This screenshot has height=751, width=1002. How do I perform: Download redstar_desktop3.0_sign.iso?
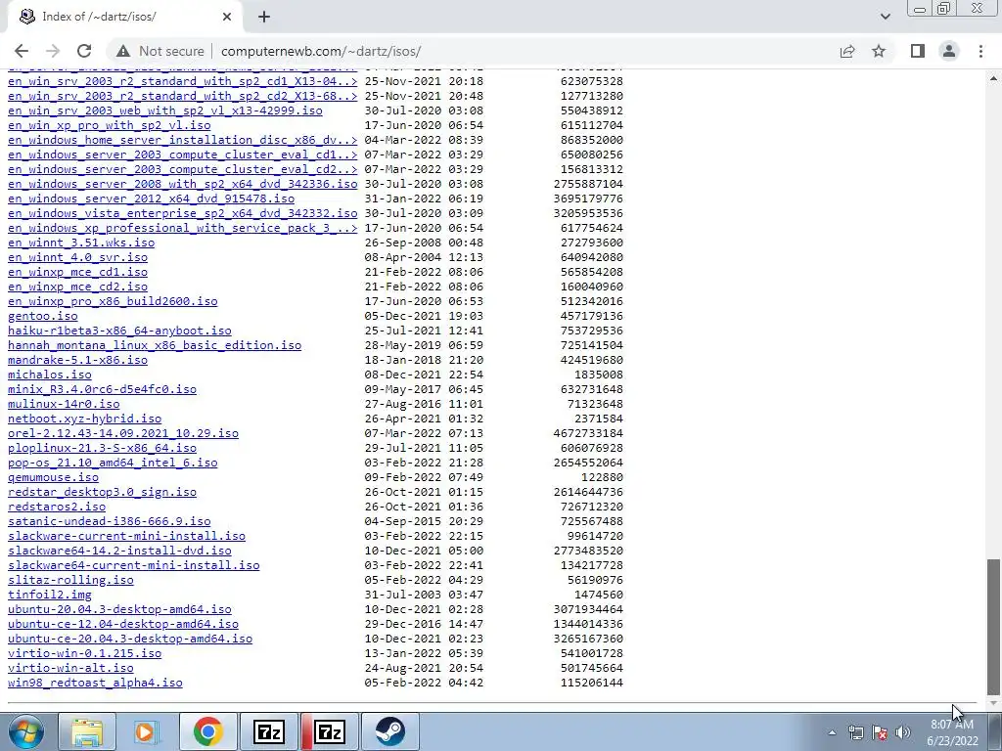coord(102,493)
